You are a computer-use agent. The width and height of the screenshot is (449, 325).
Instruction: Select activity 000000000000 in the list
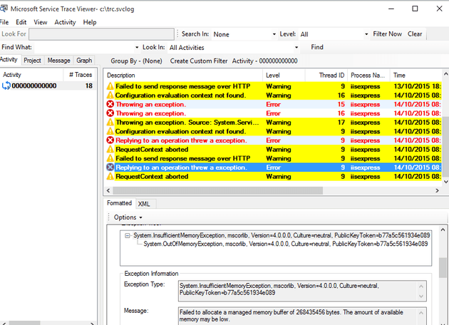click(48, 86)
